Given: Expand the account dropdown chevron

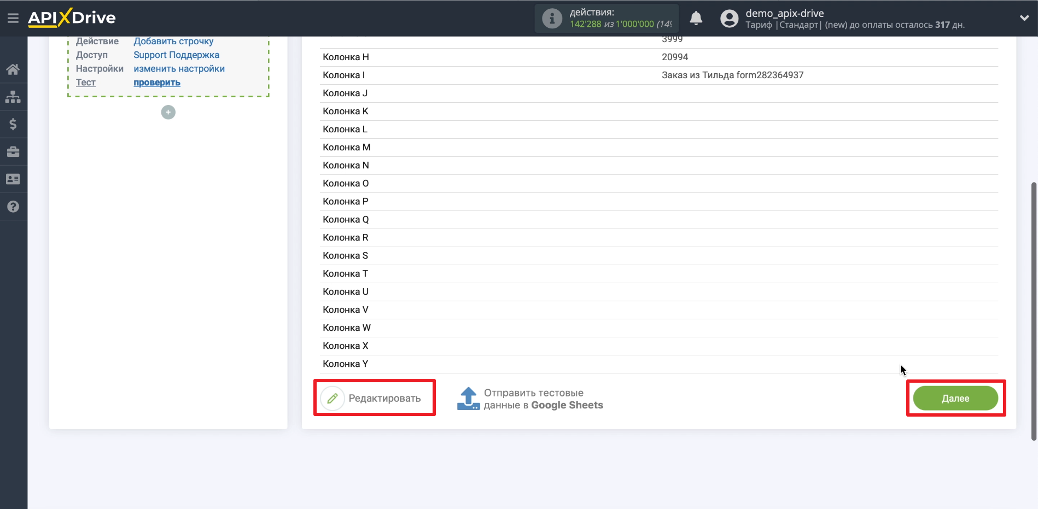Looking at the screenshot, I should click(x=1024, y=18).
